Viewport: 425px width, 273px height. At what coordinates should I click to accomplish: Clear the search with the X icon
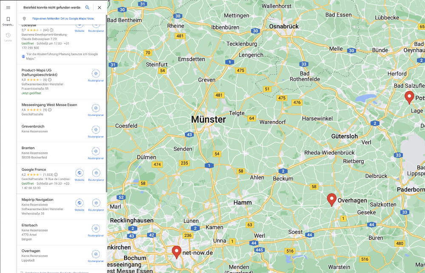[x=99, y=8]
